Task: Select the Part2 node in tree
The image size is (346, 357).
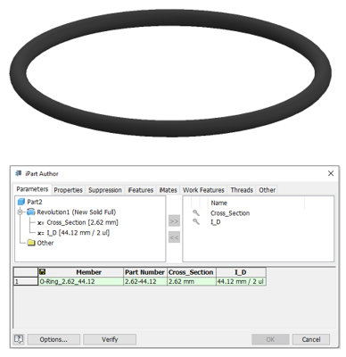Action: pyautogui.click(x=35, y=202)
